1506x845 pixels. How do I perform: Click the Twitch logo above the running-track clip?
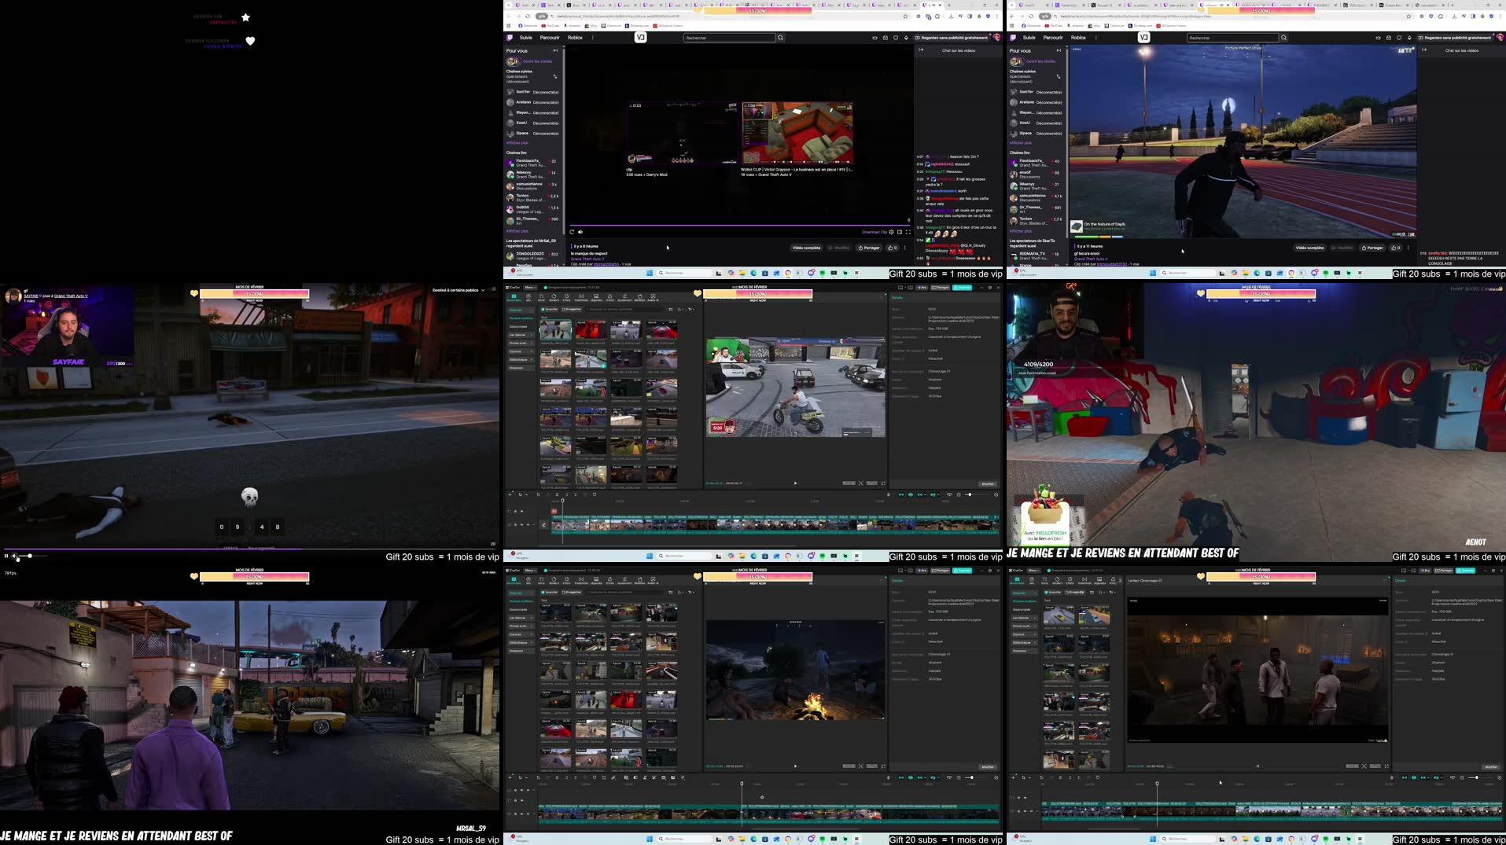click(1013, 38)
